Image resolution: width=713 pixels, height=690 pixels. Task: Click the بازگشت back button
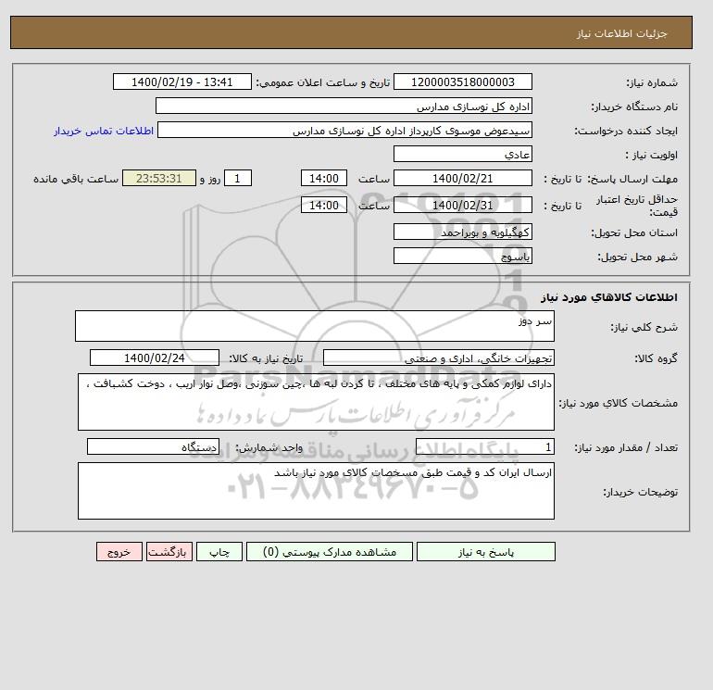pos(169,552)
